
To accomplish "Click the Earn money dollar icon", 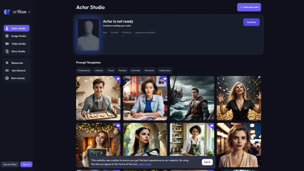I will pyautogui.click(x=7, y=78).
